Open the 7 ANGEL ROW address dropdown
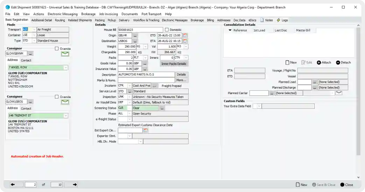 [x=65, y=67]
